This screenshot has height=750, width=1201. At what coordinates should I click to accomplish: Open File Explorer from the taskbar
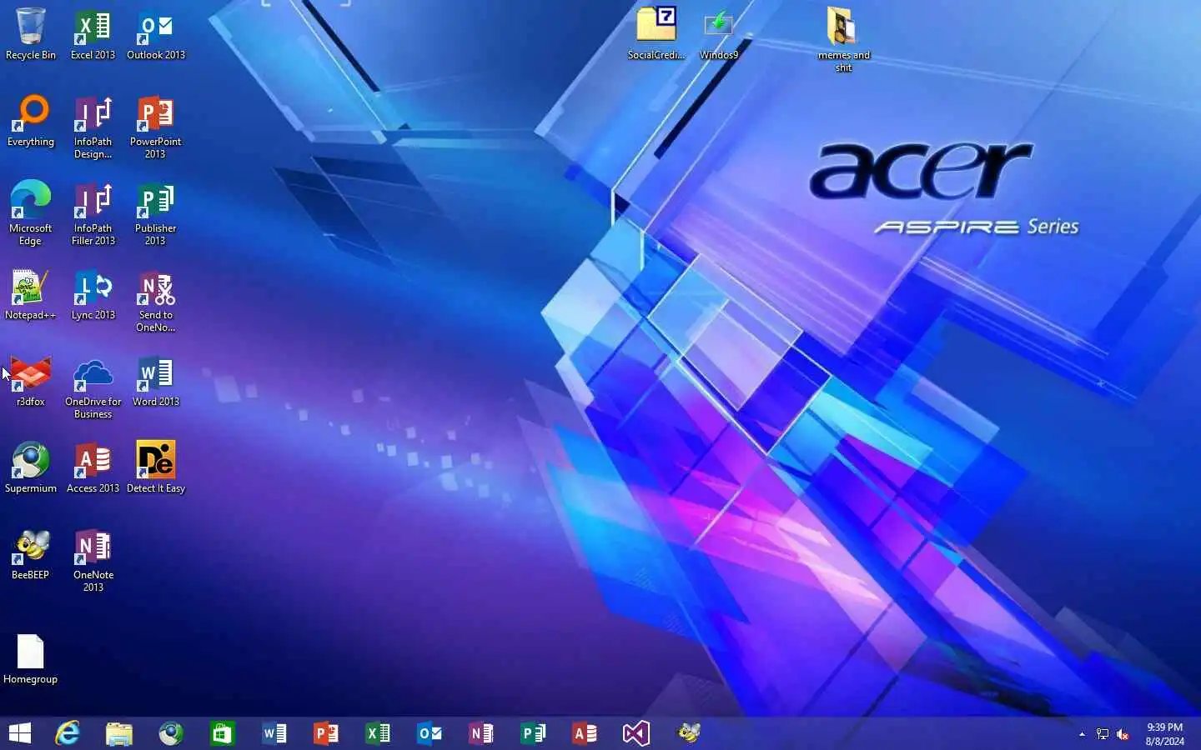119,733
